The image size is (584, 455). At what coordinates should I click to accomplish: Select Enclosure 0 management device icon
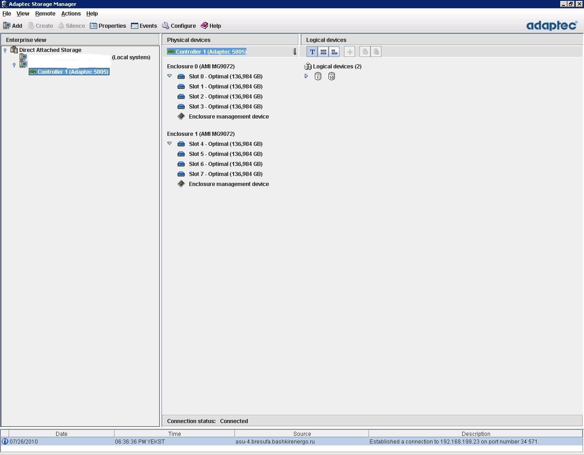pyautogui.click(x=181, y=117)
